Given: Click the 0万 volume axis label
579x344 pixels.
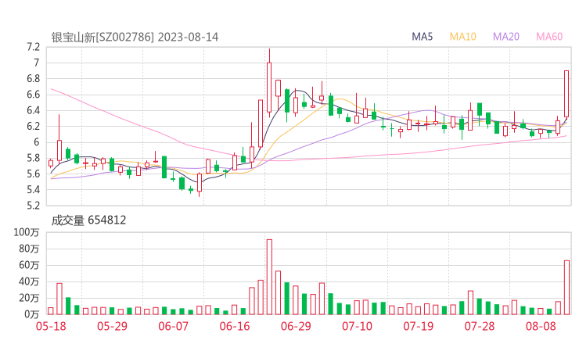Looking at the screenshot, I should point(32,314).
